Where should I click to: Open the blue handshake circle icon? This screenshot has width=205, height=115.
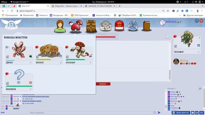coord(133,26)
